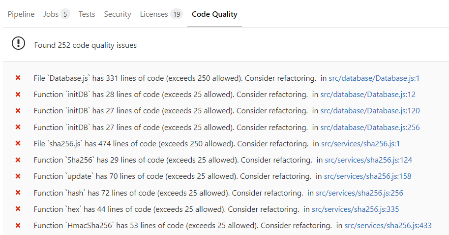Image resolution: width=449 pixels, height=235 pixels.
Task: Click red X icon for HmacSha256 function issue
Action: pyautogui.click(x=18, y=225)
